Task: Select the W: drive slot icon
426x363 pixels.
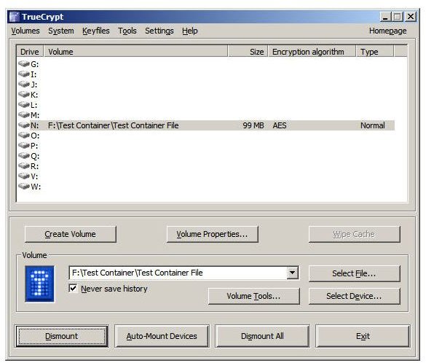Action: click(x=24, y=187)
